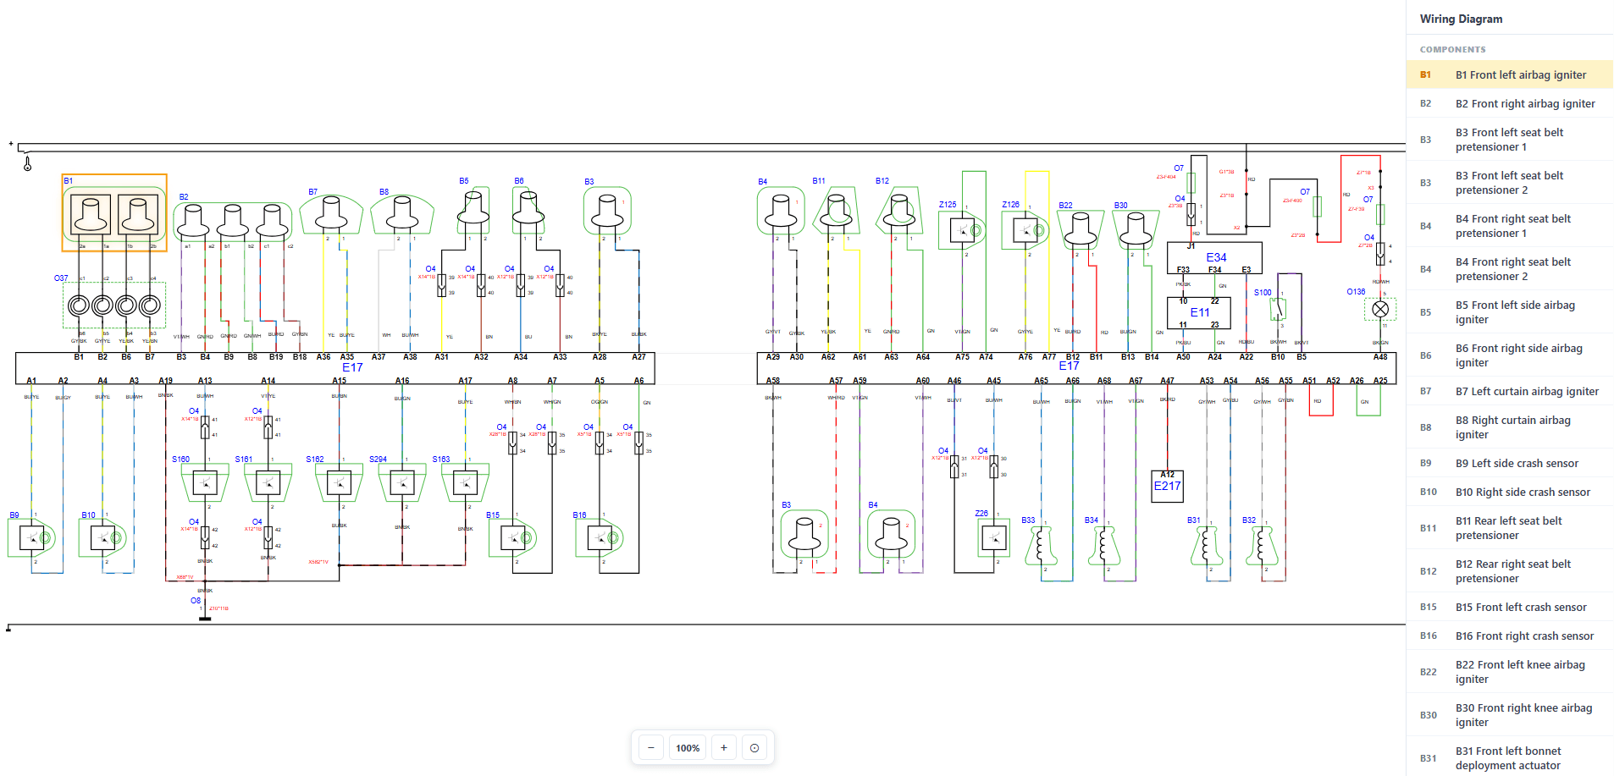Viewport: 1614px width, 776px height.
Task: Select the S100 switch symbol
Action: [1278, 309]
